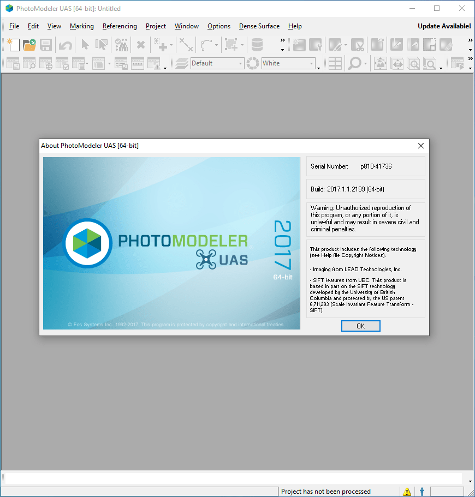475x497 pixels.
Task: Select the magnify zoom tool
Action: pos(356,63)
